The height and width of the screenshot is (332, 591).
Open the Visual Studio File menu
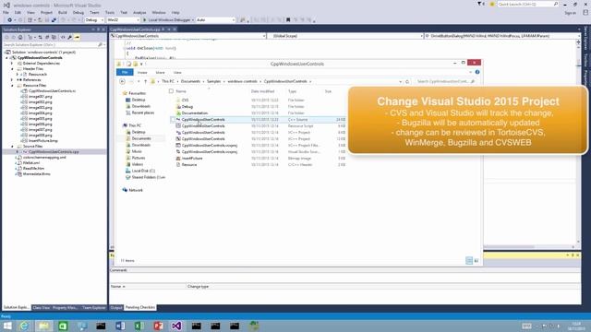6,12
